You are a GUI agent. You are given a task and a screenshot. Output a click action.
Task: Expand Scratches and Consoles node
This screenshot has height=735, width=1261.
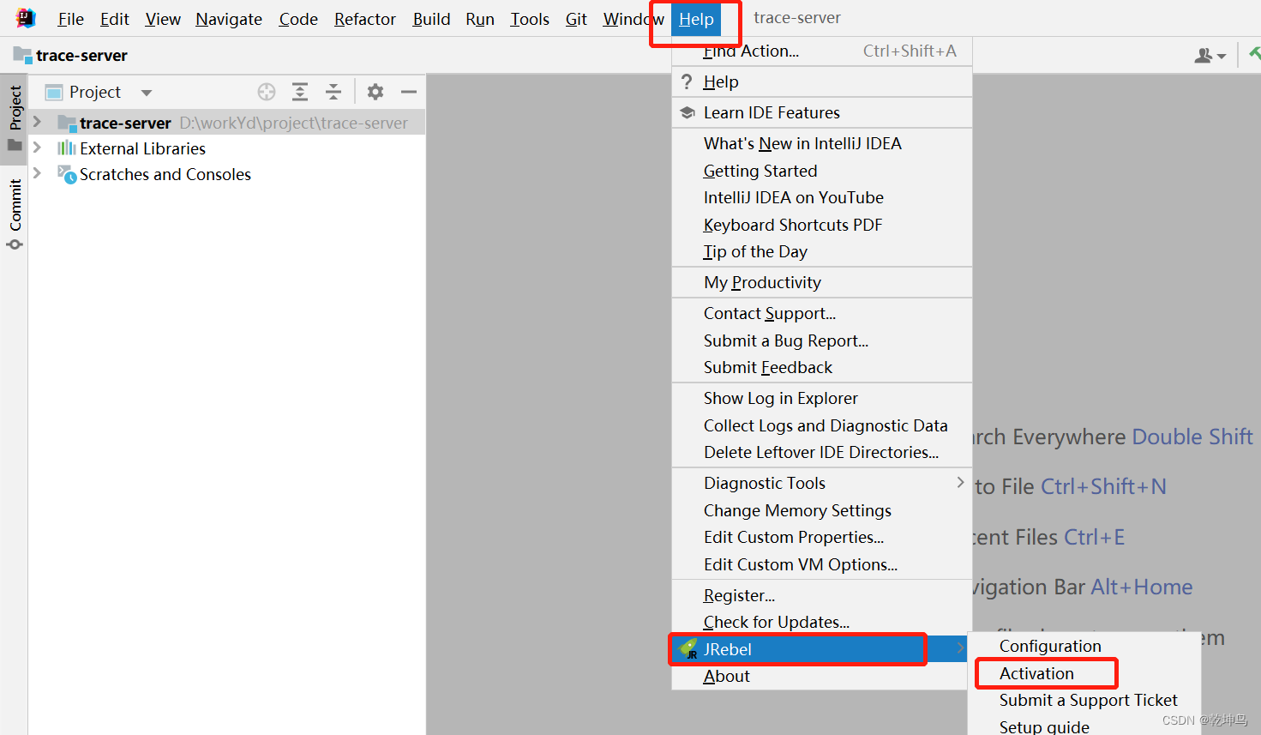point(37,173)
